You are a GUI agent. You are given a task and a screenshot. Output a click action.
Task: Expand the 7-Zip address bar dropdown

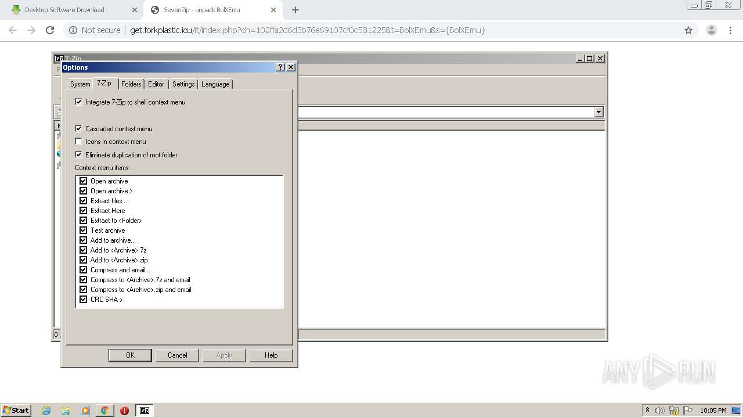[599, 112]
